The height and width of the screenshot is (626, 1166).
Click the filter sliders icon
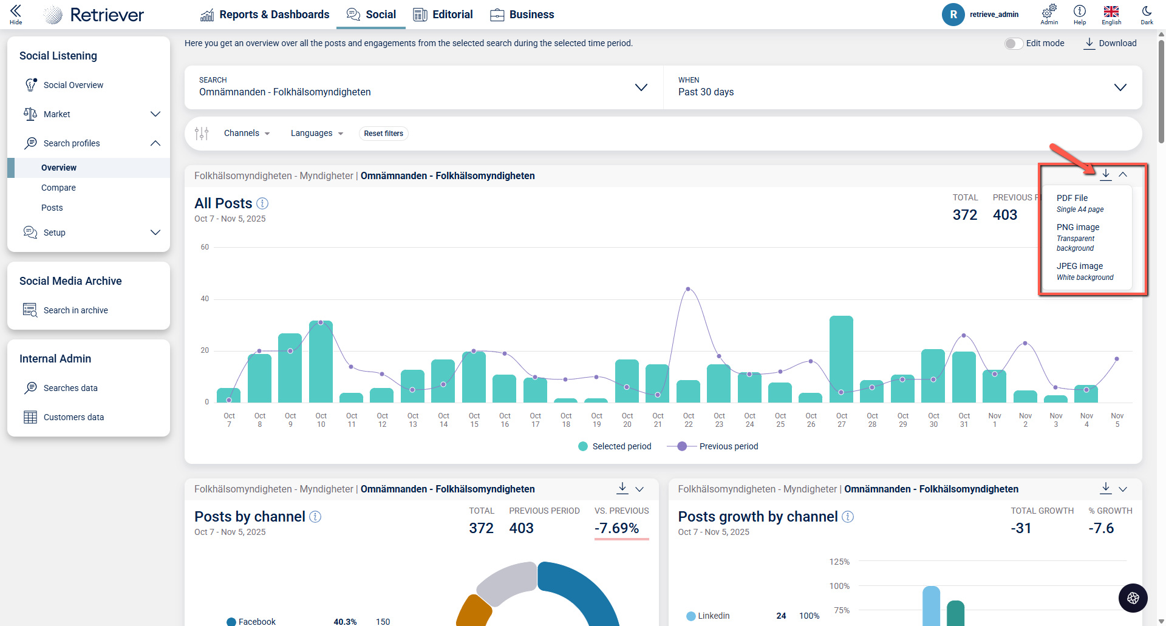click(x=202, y=134)
